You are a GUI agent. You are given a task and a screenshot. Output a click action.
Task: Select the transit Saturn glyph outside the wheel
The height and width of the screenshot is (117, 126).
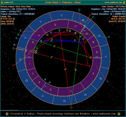point(16,38)
